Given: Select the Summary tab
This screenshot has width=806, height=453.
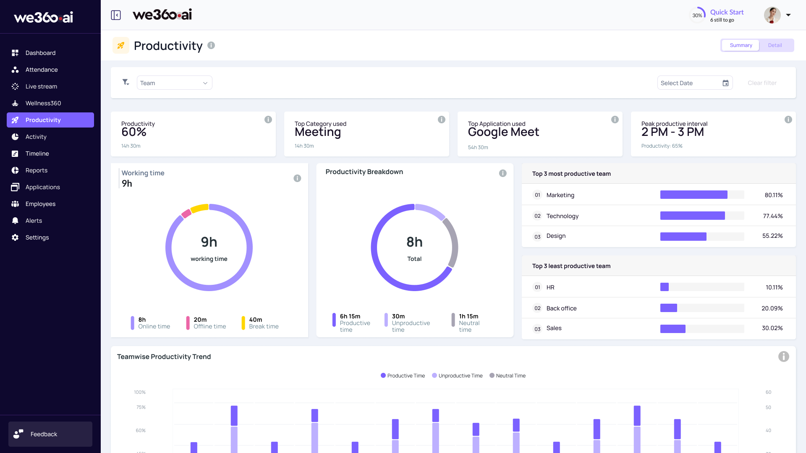Looking at the screenshot, I should (741, 45).
